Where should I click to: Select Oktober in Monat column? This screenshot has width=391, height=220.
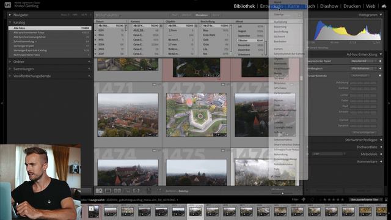coord(250,40)
